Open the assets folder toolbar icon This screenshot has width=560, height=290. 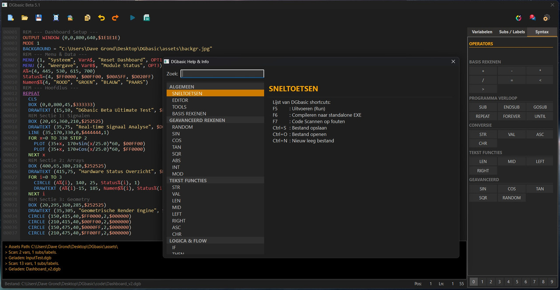tap(70, 18)
